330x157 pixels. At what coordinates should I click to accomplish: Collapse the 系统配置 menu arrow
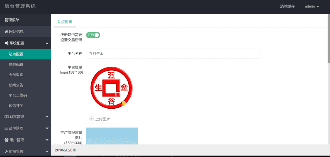(47, 43)
